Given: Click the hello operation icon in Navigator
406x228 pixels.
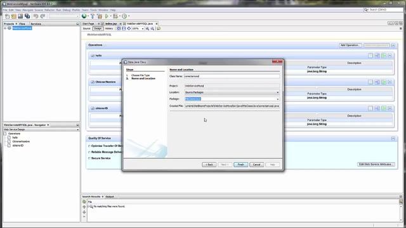Looking at the screenshot, I should [9, 137].
